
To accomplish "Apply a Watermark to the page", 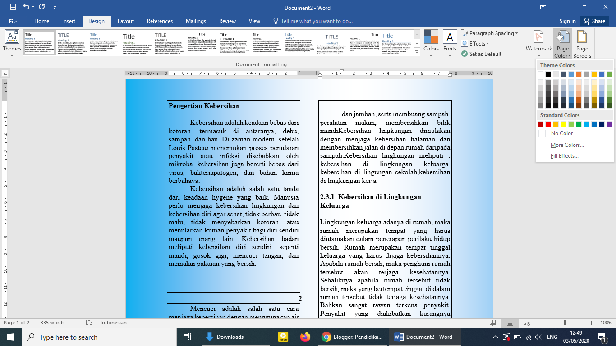I will pyautogui.click(x=538, y=43).
